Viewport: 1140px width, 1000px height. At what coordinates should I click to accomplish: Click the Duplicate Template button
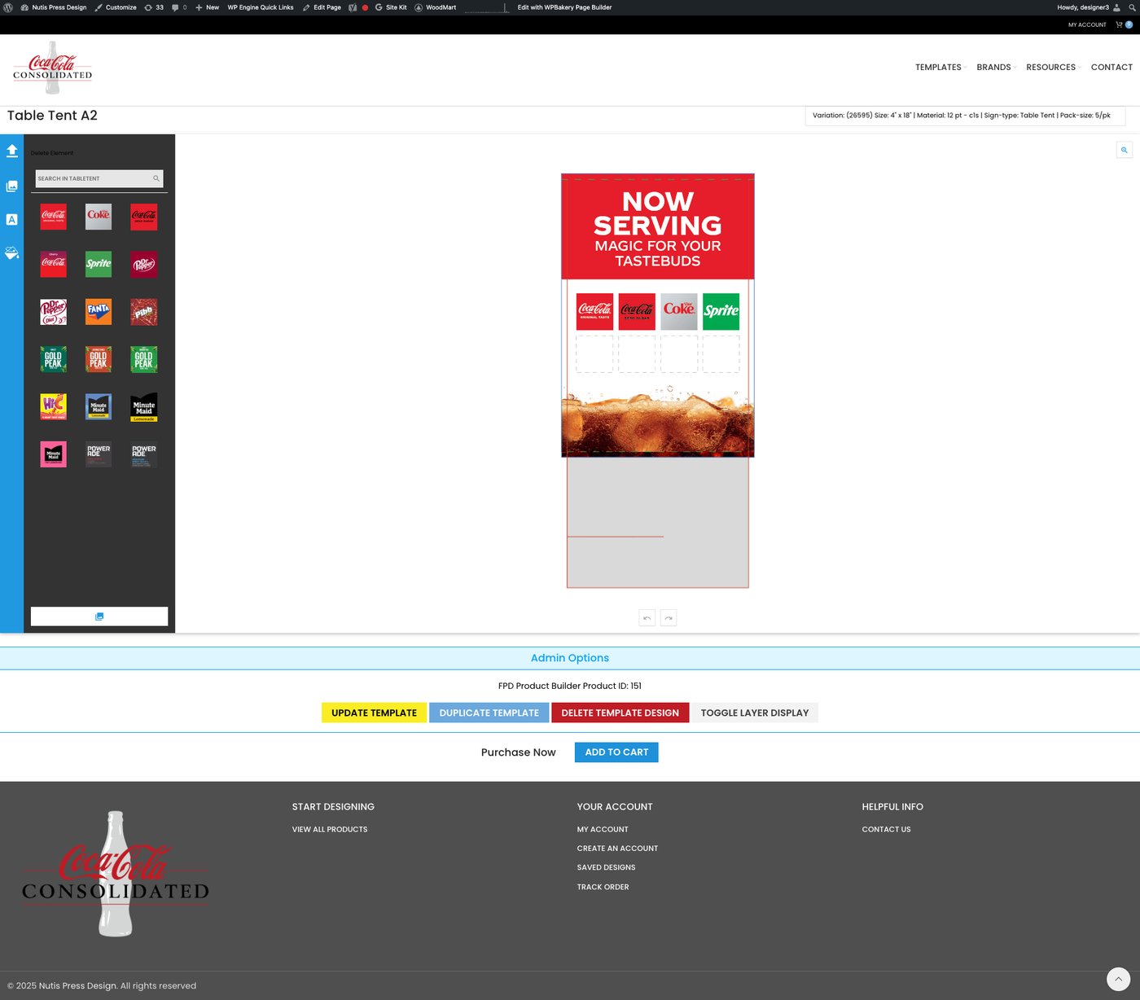click(489, 713)
